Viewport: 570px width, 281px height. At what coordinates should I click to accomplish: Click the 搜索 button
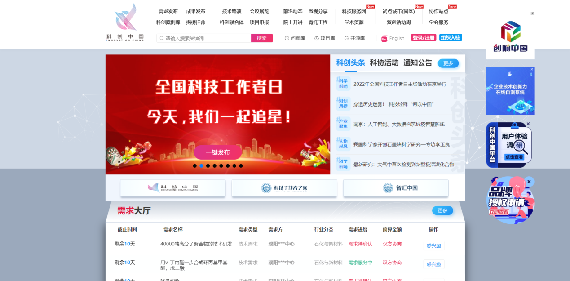(x=261, y=38)
